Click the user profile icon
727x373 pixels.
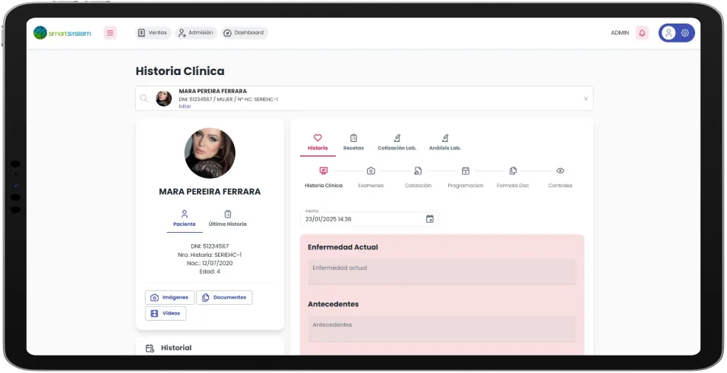[x=669, y=33]
